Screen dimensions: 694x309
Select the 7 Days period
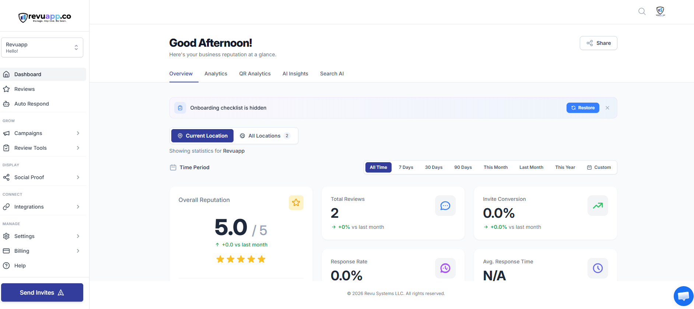point(406,167)
